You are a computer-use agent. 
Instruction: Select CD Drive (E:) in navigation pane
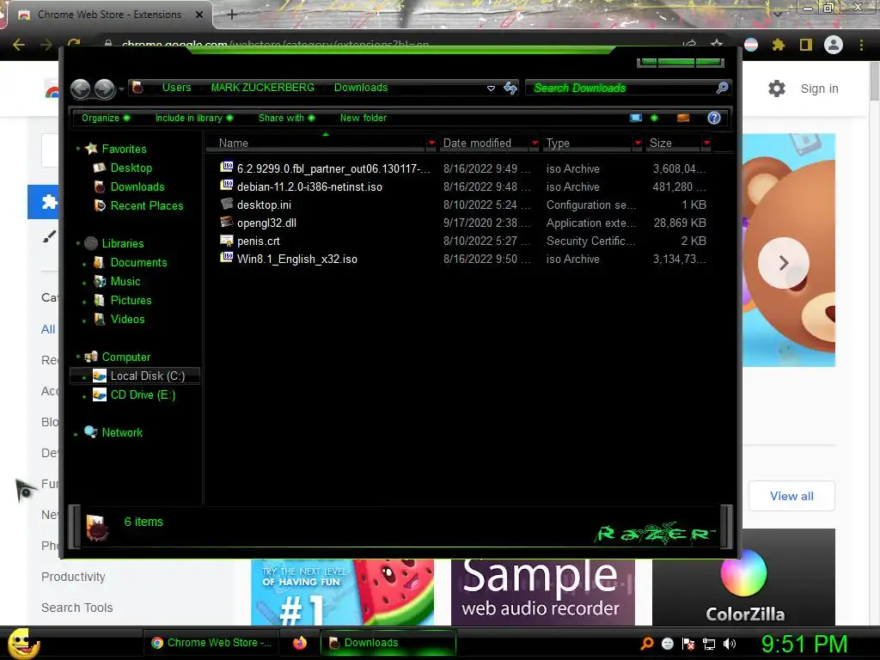(x=143, y=394)
